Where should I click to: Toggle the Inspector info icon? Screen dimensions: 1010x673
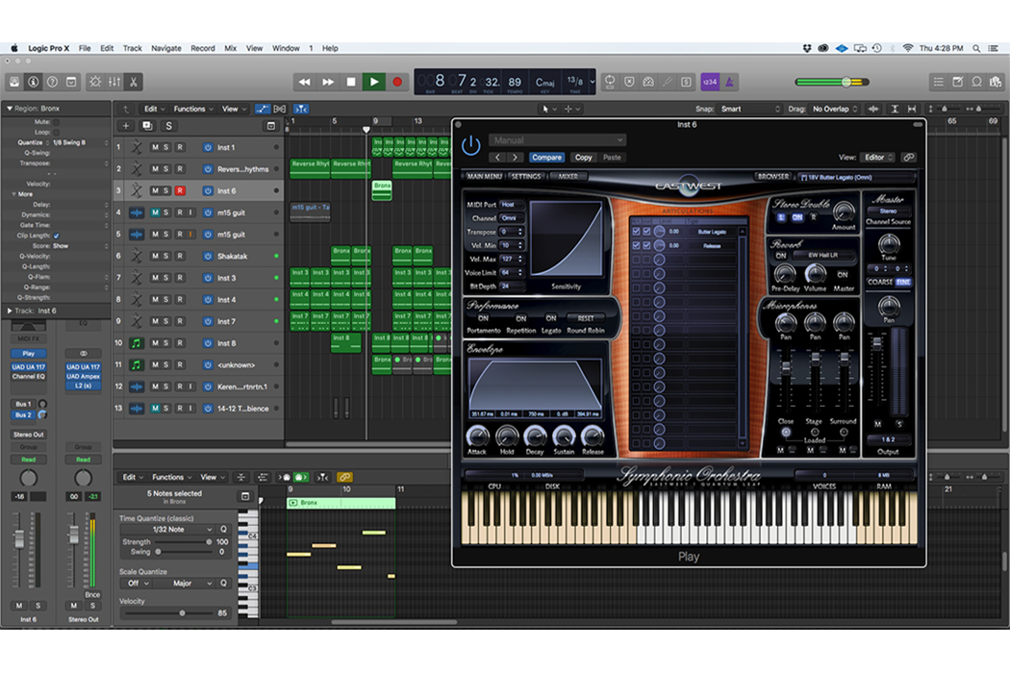click(34, 82)
